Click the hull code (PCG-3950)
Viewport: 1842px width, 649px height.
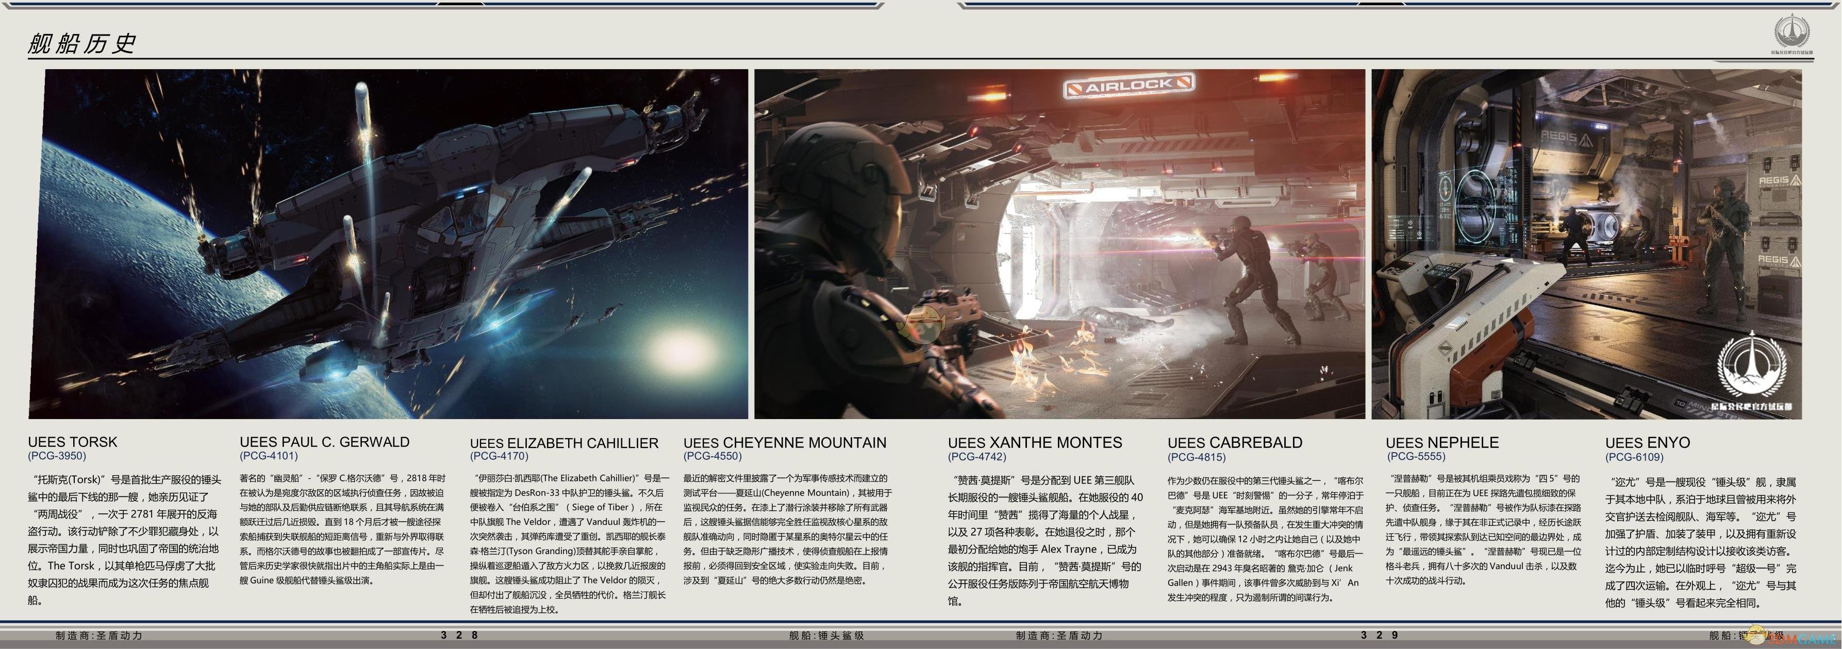point(57,455)
